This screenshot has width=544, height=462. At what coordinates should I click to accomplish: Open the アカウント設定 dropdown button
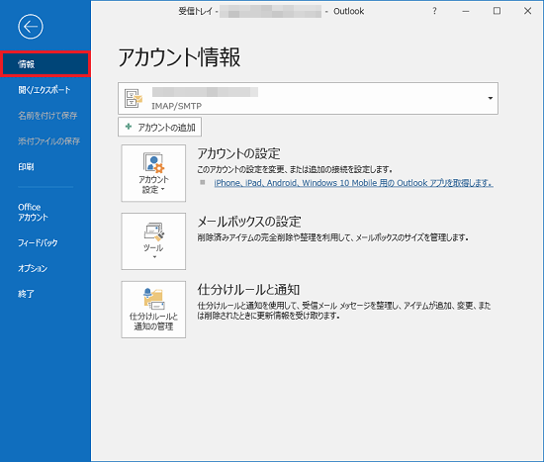(x=153, y=173)
